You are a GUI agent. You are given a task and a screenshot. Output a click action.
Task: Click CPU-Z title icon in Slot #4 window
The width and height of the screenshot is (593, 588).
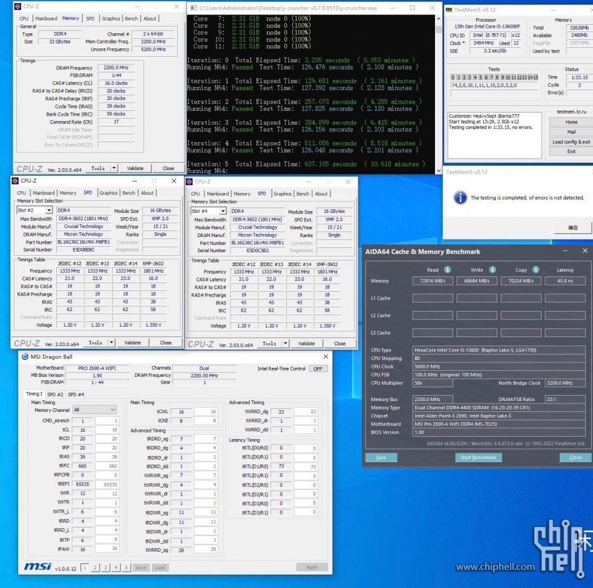point(189,181)
